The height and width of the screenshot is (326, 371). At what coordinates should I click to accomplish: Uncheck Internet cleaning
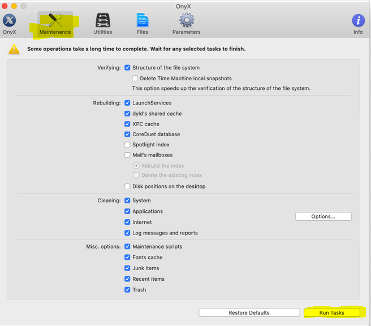point(127,222)
